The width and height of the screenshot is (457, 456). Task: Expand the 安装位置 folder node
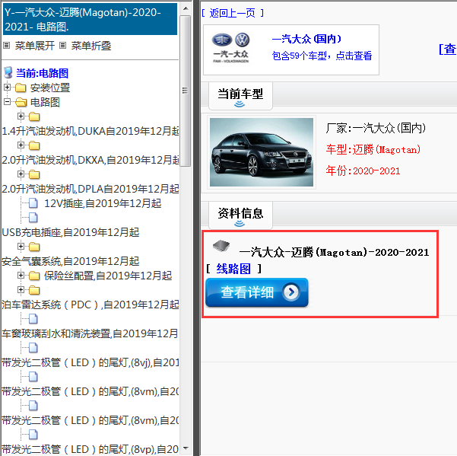point(8,88)
